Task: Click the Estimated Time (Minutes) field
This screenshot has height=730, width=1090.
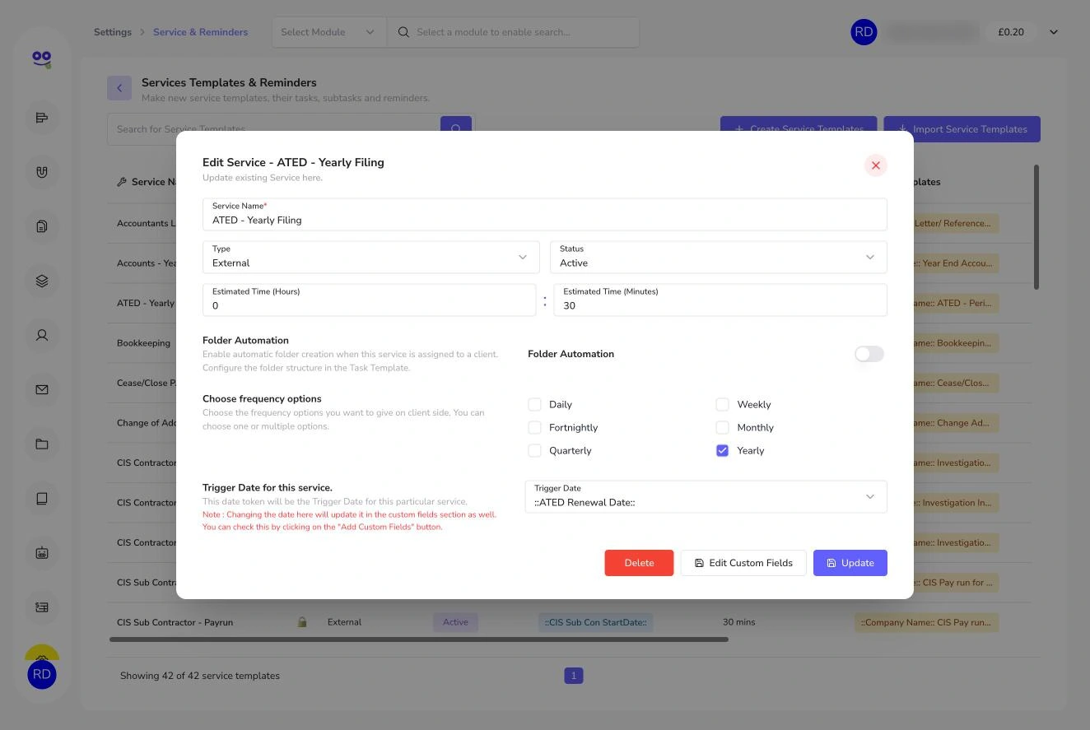Action: coord(720,300)
